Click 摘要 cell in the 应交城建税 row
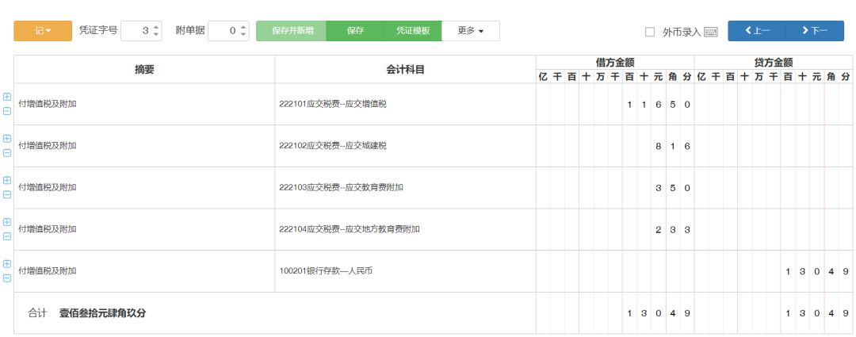Image resolution: width=856 pixels, height=337 pixels. 144,146
